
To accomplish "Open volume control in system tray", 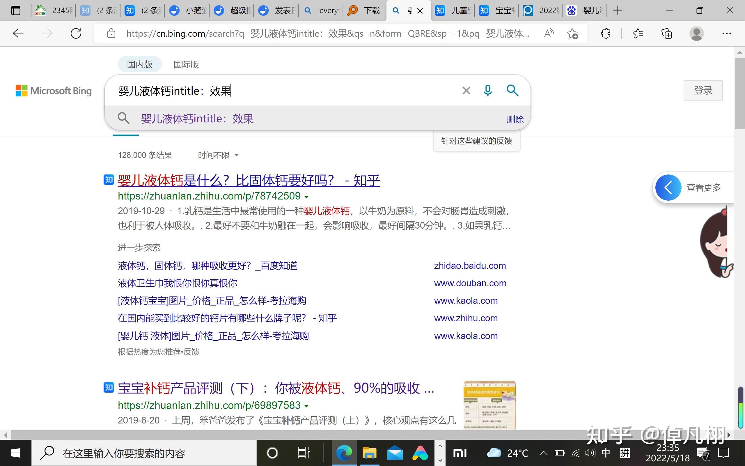I will (590, 453).
